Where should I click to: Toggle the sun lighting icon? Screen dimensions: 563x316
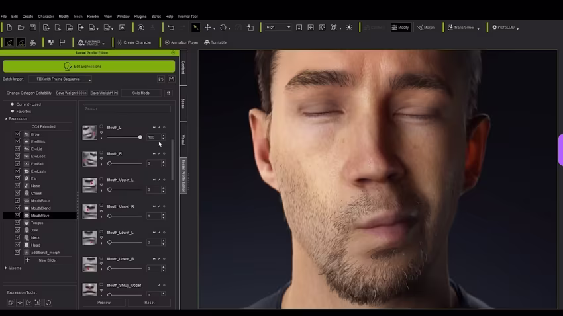349,28
